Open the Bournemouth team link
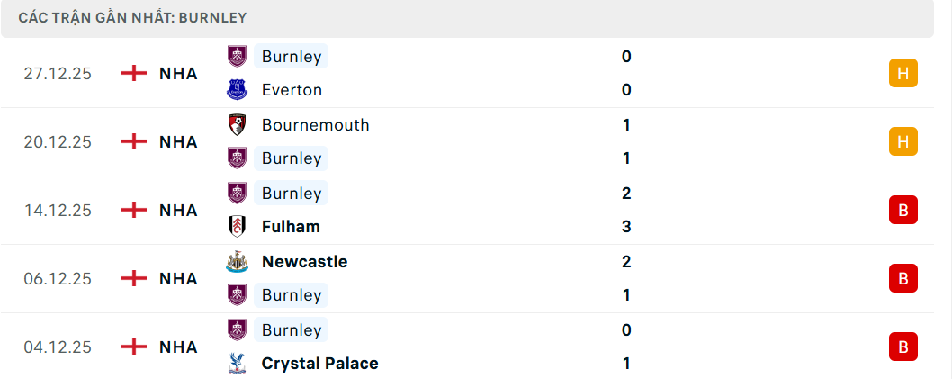952x379 pixels. pos(315,125)
